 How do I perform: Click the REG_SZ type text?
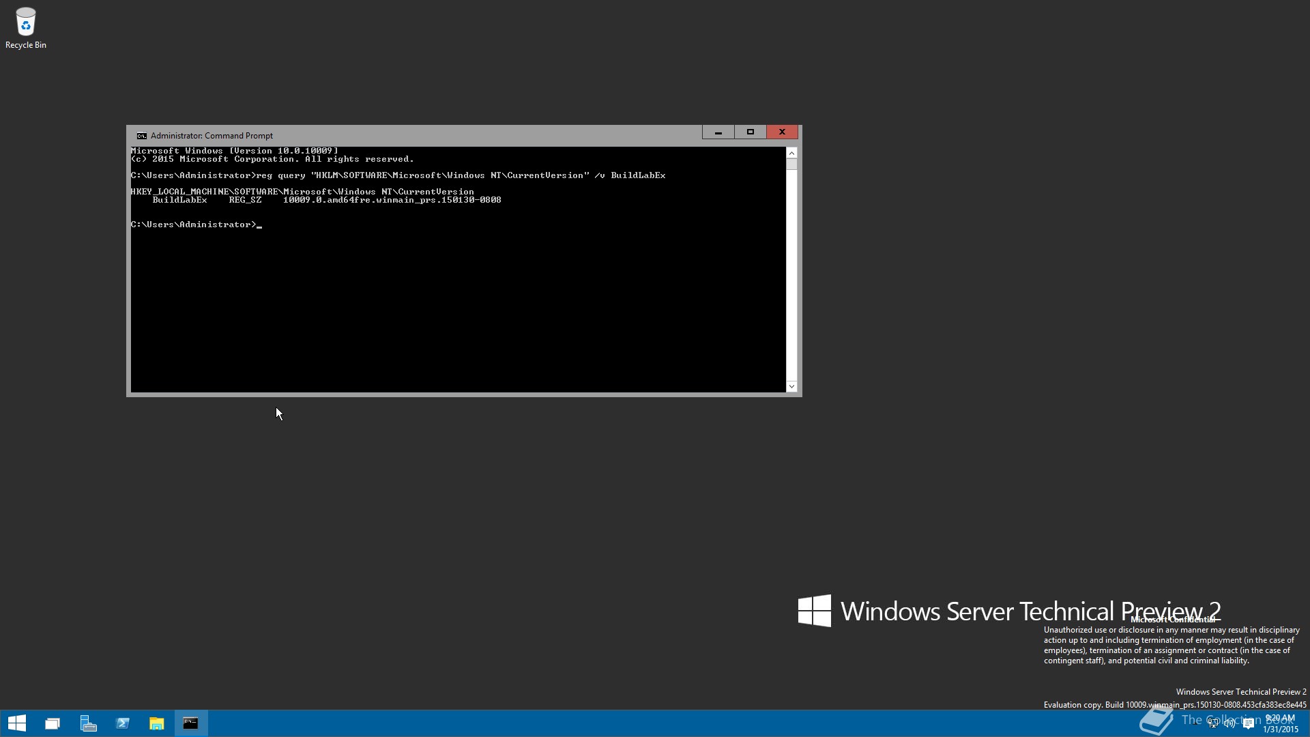pos(245,200)
